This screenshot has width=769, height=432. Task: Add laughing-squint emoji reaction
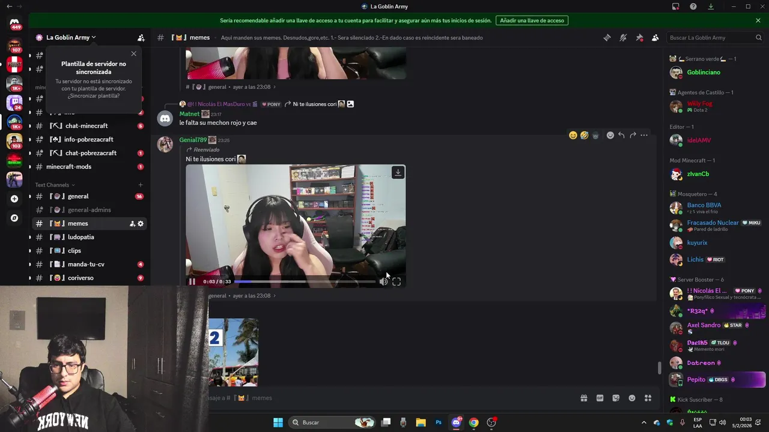(x=573, y=135)
